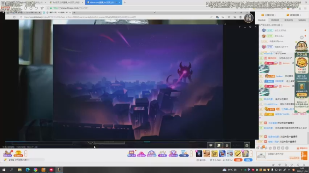
Task: Expand the arrow after 下载 icon
Action: point(191,153)
